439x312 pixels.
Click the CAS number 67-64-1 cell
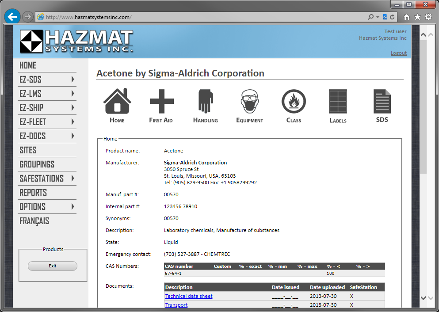click(173, 274)
